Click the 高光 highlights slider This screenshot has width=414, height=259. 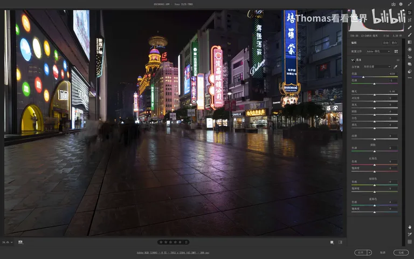coord(375,108)
